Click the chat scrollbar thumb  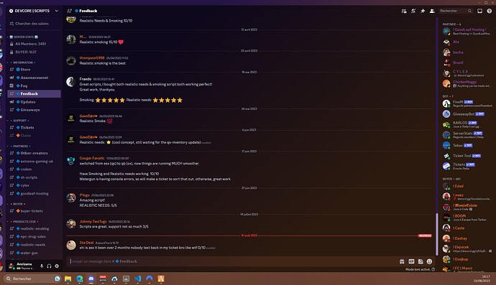[x=437, y=234]
